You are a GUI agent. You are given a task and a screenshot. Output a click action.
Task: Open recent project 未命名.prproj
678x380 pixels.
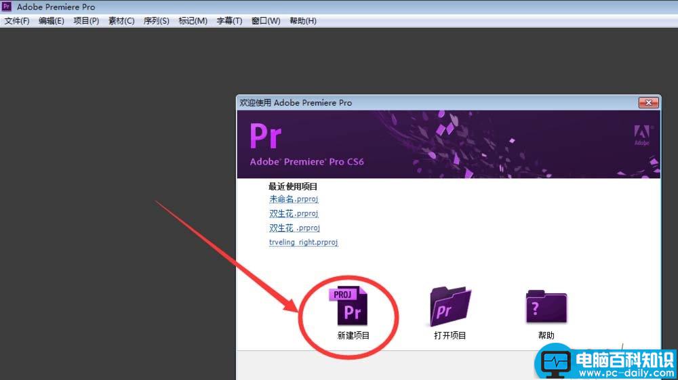tap(294, 199)
